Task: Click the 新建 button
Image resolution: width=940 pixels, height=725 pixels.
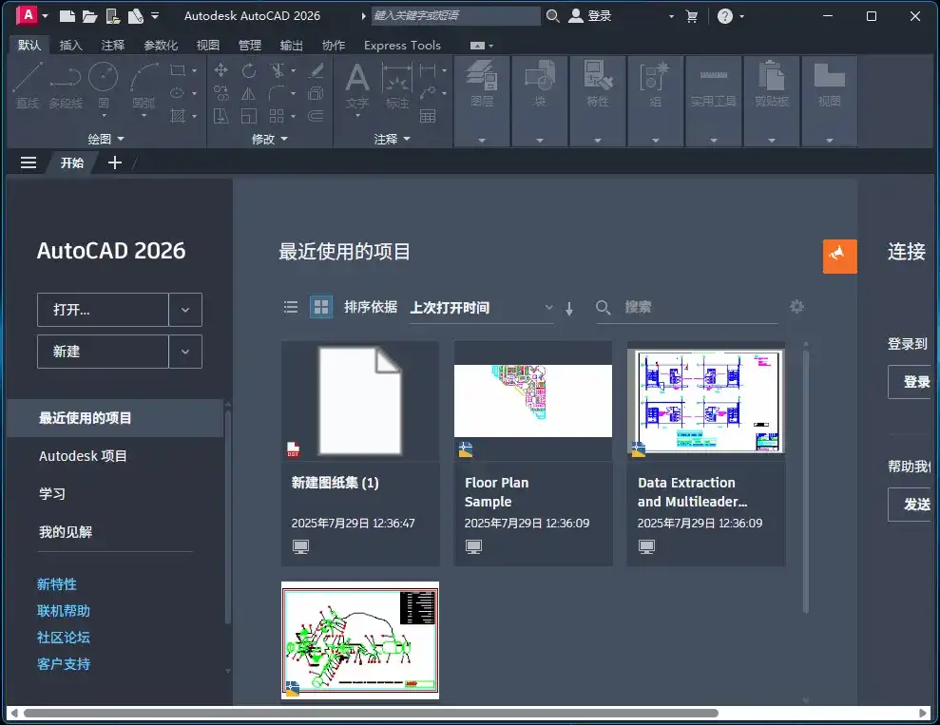Action: pyautogui.click(x=103, y=352)
